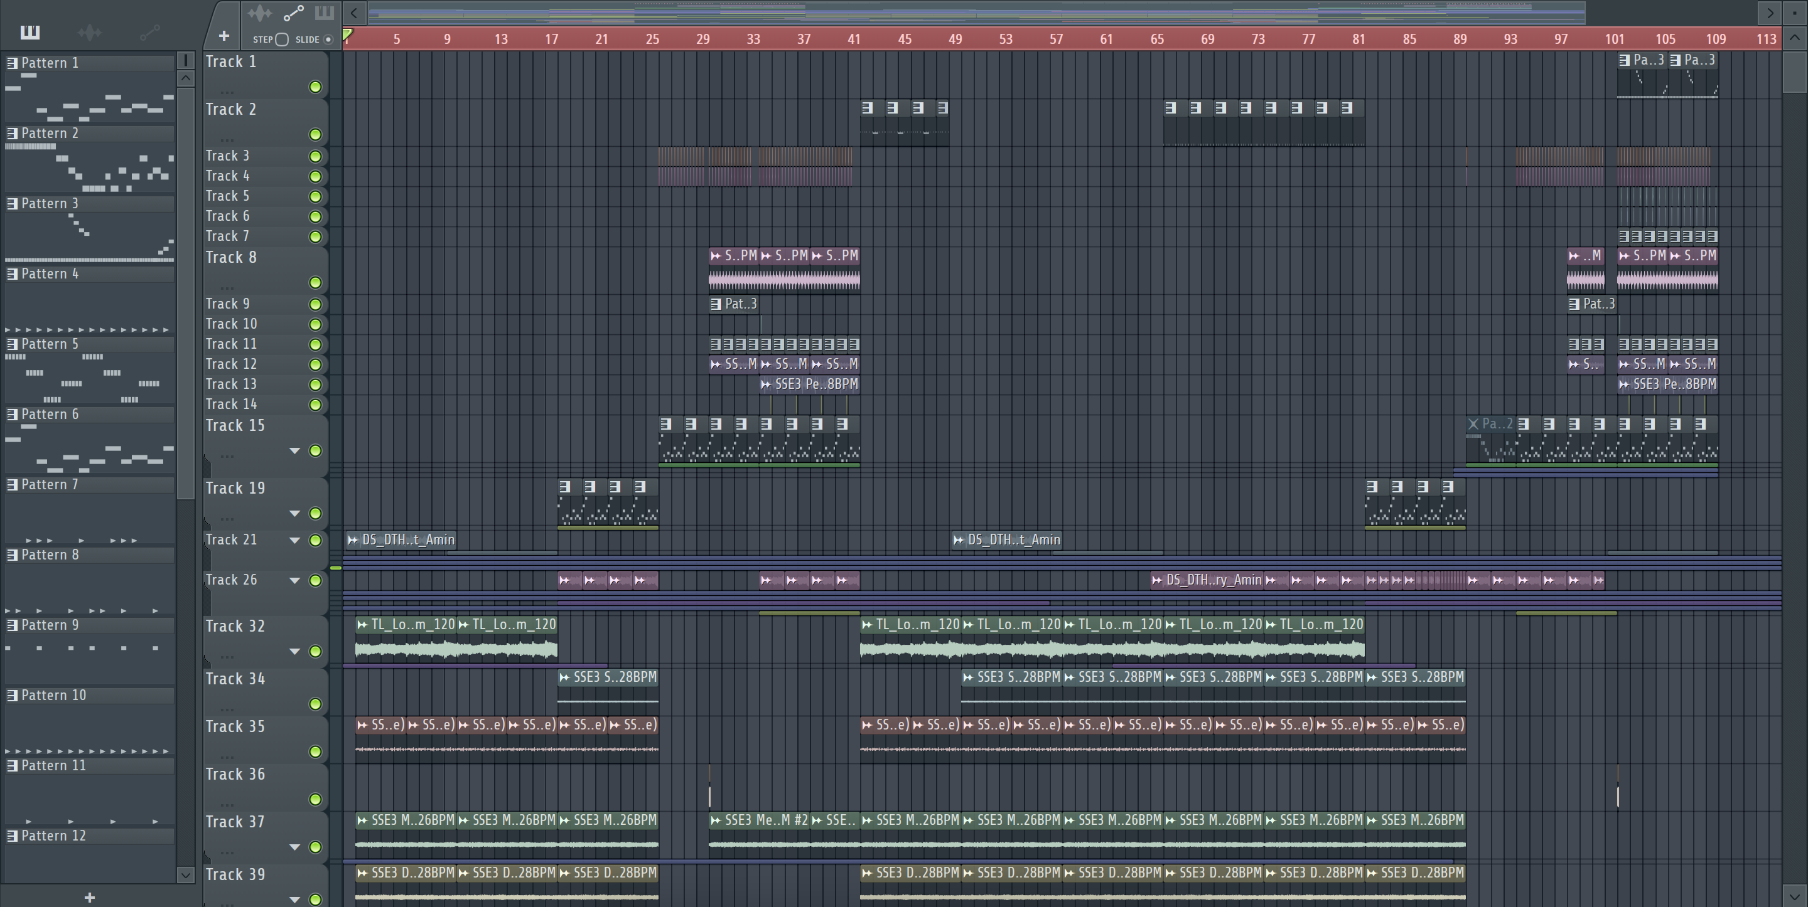This screenshot has height=907, width=1808.
Task: Collapse the Track 19 group arrow
Action: (x=296, y=514)
